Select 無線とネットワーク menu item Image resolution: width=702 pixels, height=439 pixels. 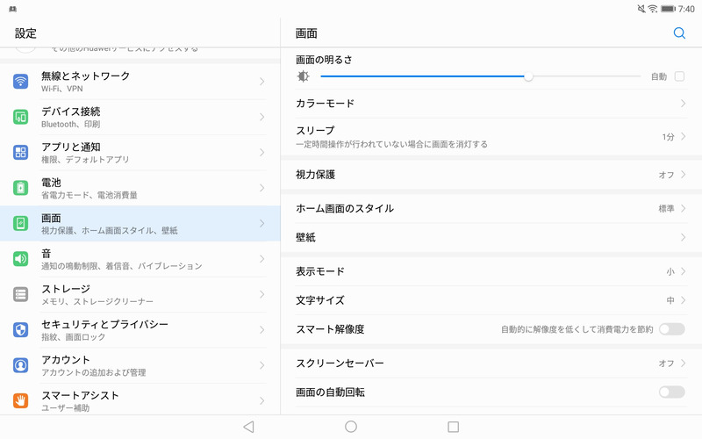click(x=140, y=82)
